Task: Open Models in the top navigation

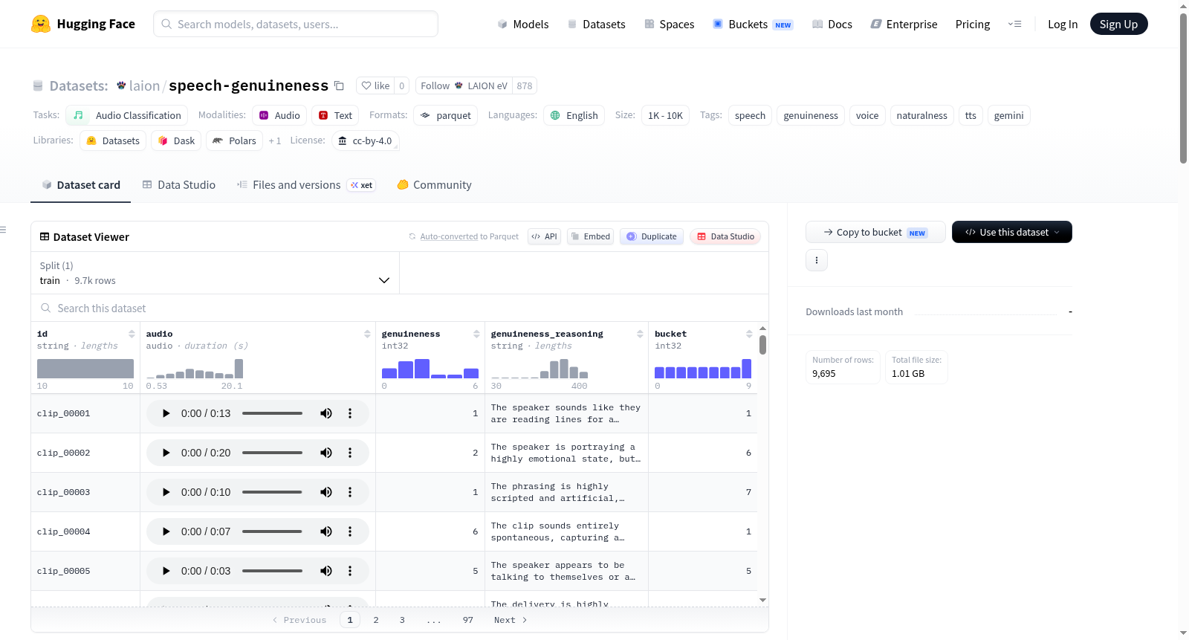Action: [x=523, y=25]
